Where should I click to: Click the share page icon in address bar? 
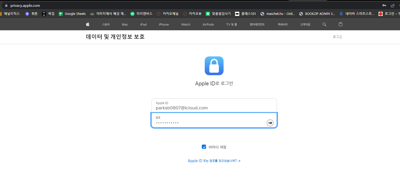(393, 5)
